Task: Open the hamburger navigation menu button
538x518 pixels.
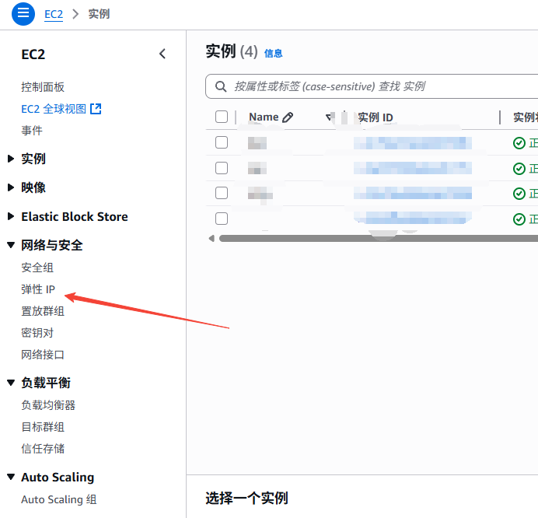Action: (x=24, y=13)
